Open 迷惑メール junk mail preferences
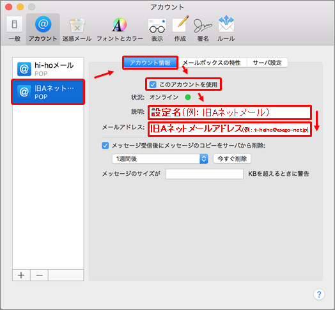 coord(77,29)
